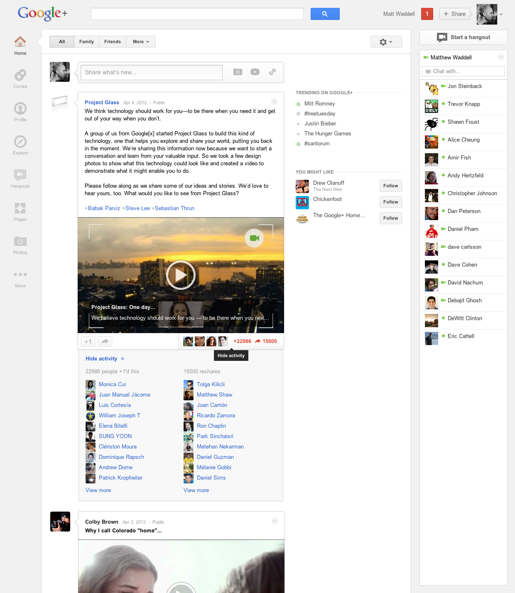This screenshot has height=593, width=515.
Task: Insert a link in the new post
Action: pyautogui.click(x=272, y=72)
